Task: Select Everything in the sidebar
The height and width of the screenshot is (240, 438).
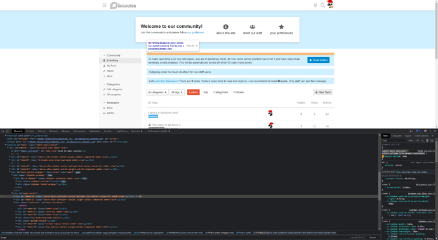Action: (121, 60)
